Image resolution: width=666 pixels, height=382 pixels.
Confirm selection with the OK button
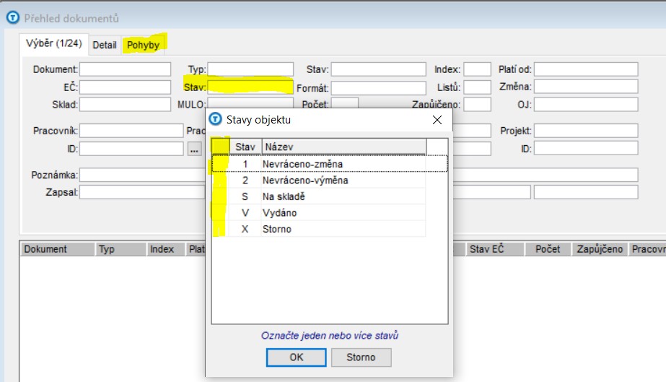coord(296,357)
